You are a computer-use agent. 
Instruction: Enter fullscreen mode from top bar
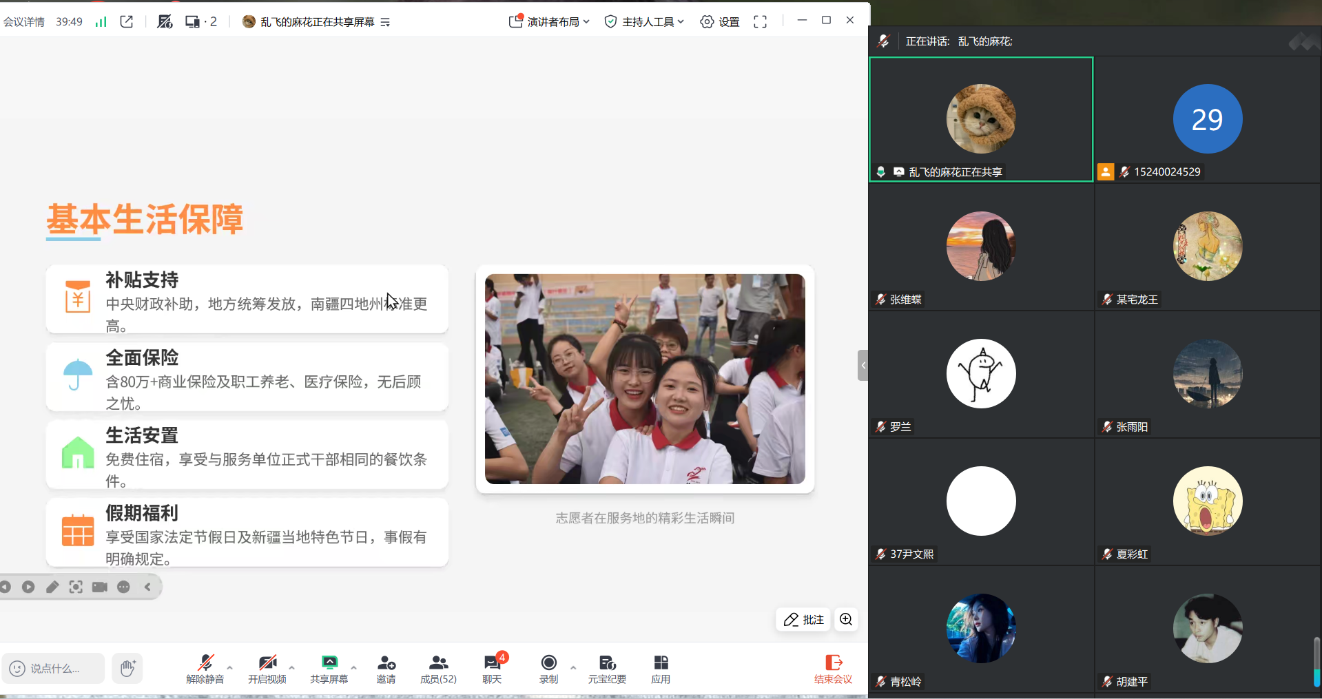pyautogui.click(x=760, y=22)
